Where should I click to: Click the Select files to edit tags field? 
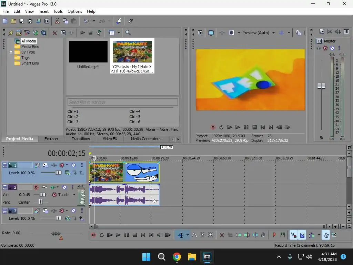122,102
